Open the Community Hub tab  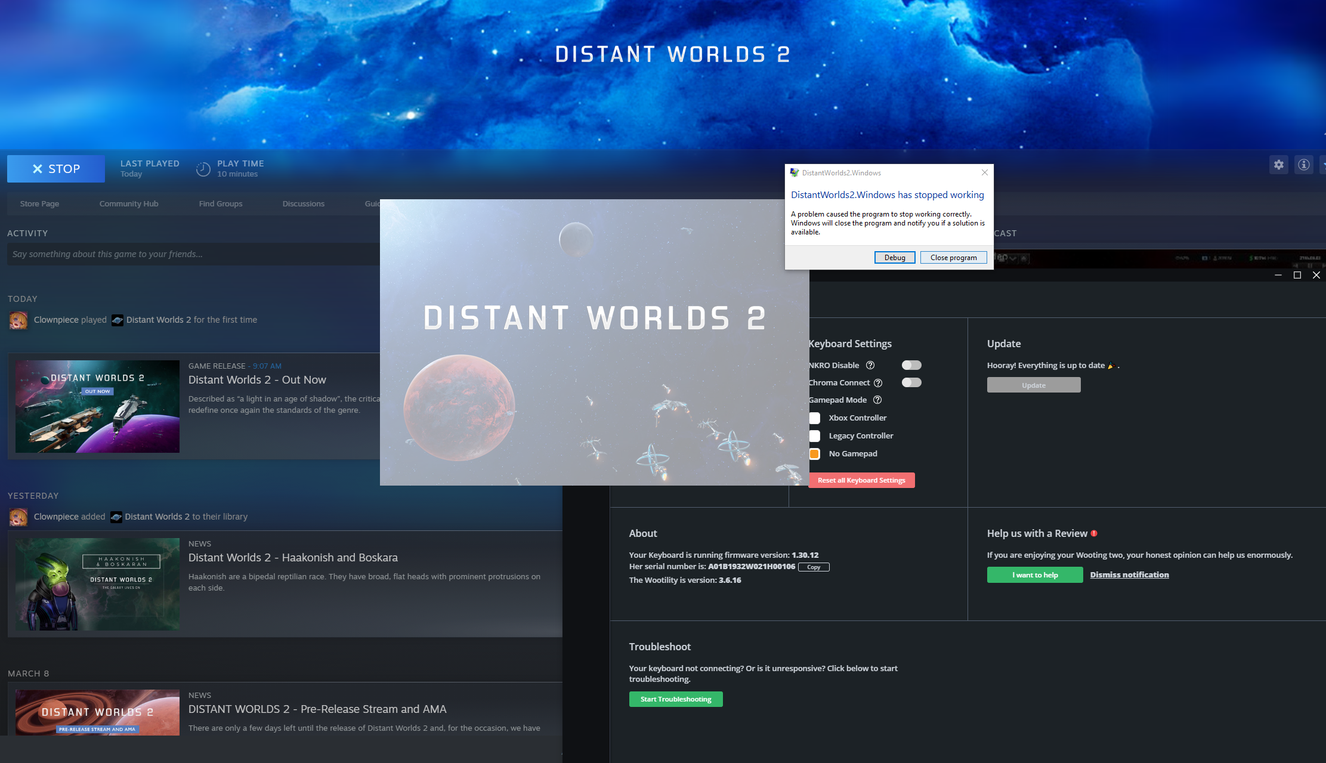[x=129, y=204]
